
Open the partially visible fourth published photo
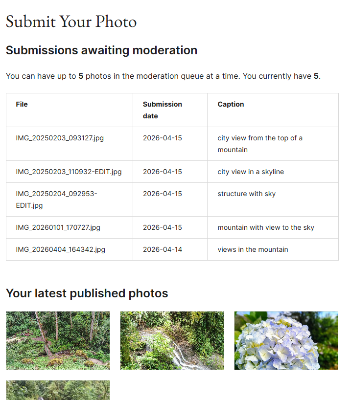pos(58,390)
